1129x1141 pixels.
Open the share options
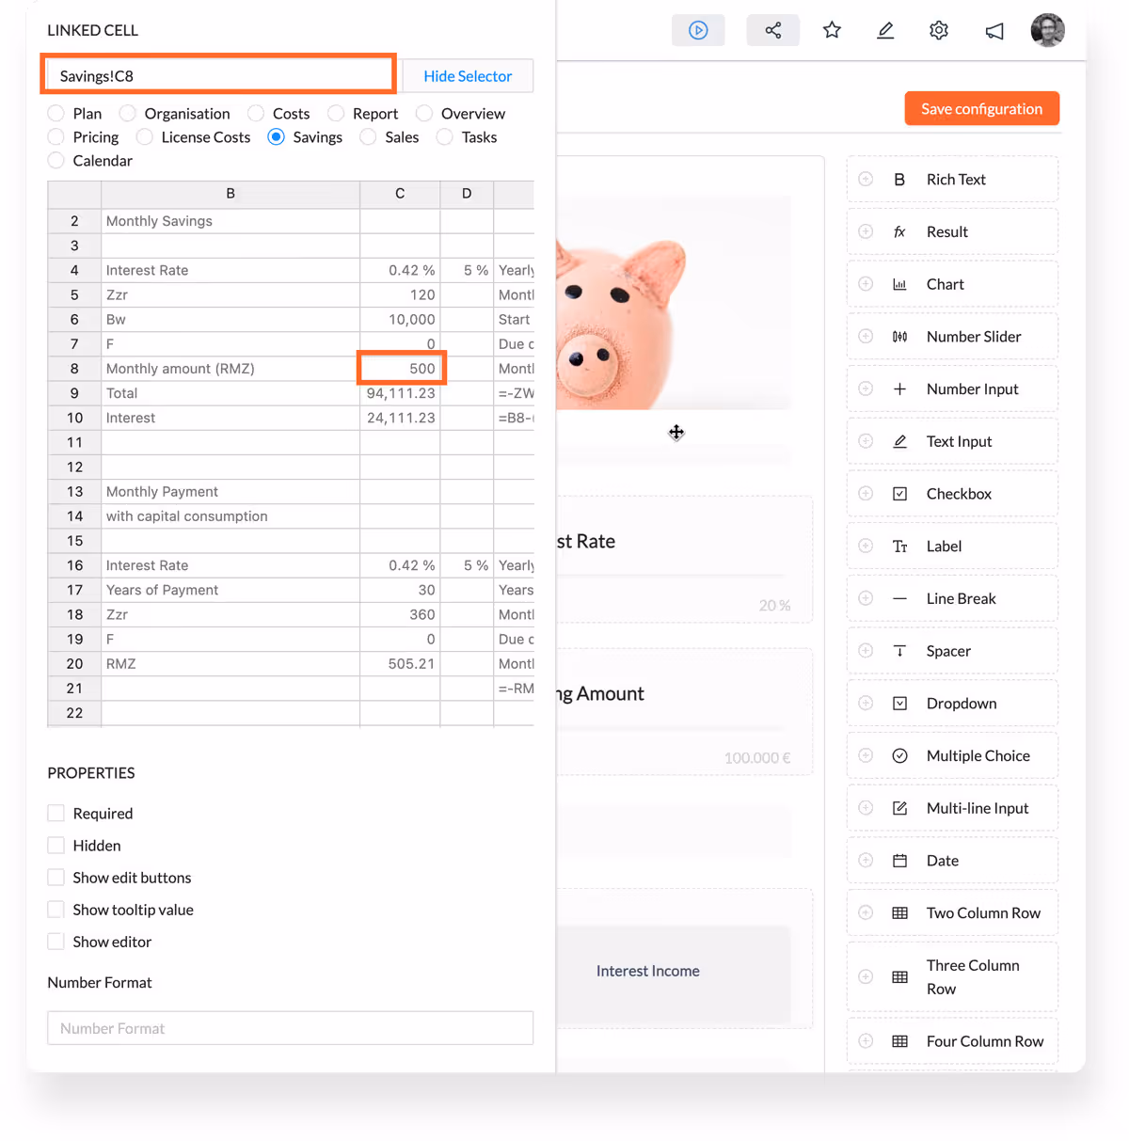(x=772, y=30)
